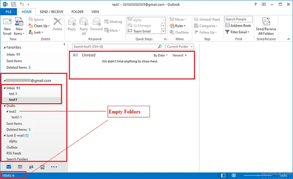Open the Junk dropdown

coord(36,32)
